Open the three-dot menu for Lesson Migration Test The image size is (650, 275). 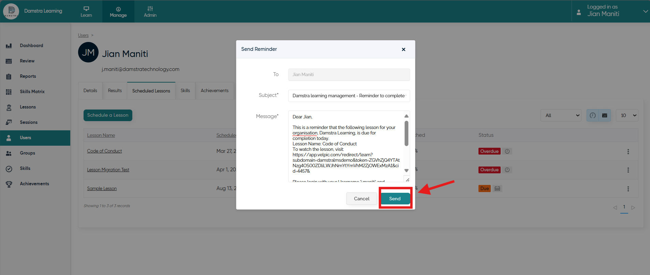[x=628, y=170]
